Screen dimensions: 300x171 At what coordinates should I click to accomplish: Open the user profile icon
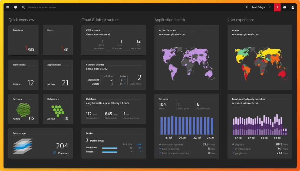pyautogui.click(x=293, y=7)
